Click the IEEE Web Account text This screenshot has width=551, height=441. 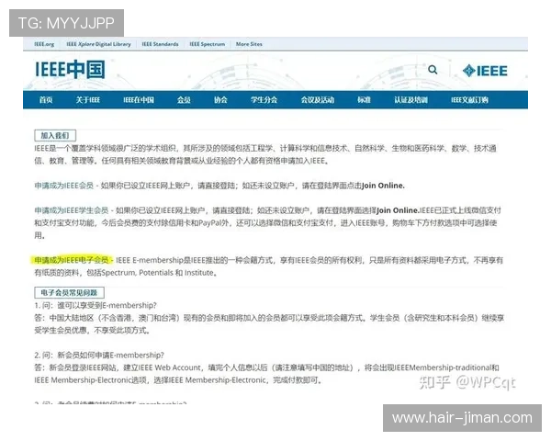(169, 367)
